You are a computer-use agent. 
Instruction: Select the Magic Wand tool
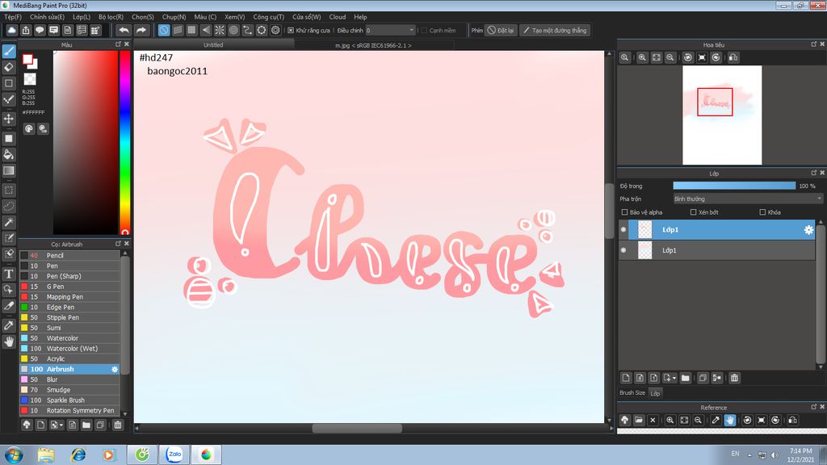click(x=9, y=222)
